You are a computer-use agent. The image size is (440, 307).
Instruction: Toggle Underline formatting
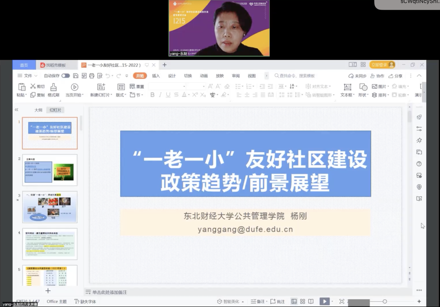coord(168,95)
